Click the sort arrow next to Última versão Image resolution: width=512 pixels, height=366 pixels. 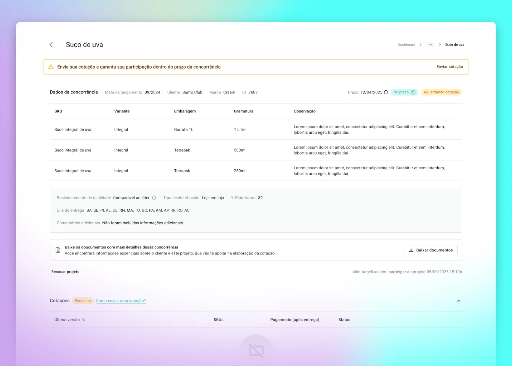[x=84, y=320]
